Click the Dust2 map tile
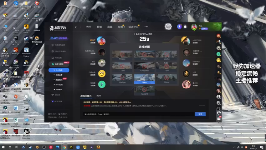The image size is (266, 150). click(x=122, y=67)
